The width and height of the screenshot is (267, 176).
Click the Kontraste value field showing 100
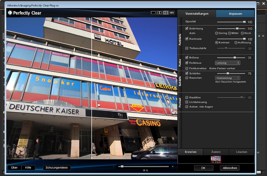point(250,39)
